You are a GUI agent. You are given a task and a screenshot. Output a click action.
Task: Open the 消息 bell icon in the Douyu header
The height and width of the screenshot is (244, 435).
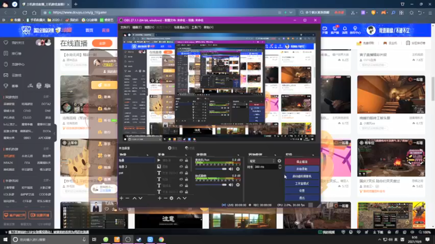[345, 30]
